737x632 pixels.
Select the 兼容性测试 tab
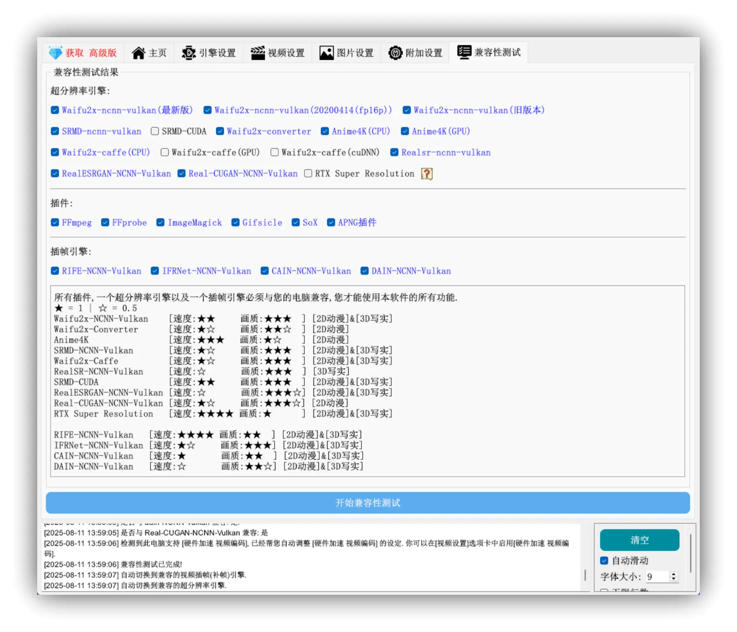[x=489, y=52]
